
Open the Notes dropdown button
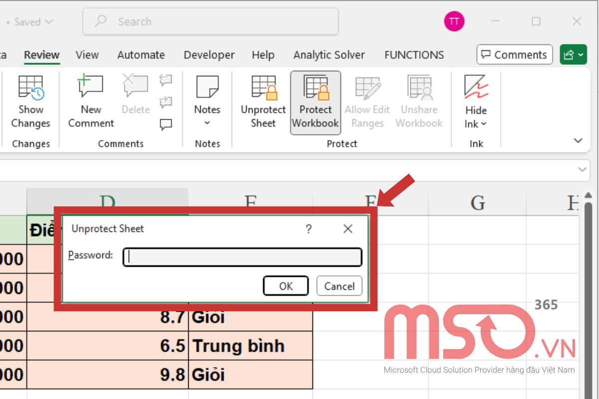coord(207,103)
